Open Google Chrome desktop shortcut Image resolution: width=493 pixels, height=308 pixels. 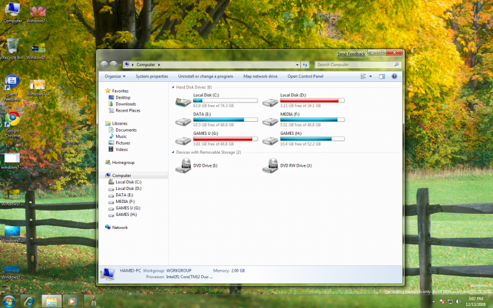[12, 119]
